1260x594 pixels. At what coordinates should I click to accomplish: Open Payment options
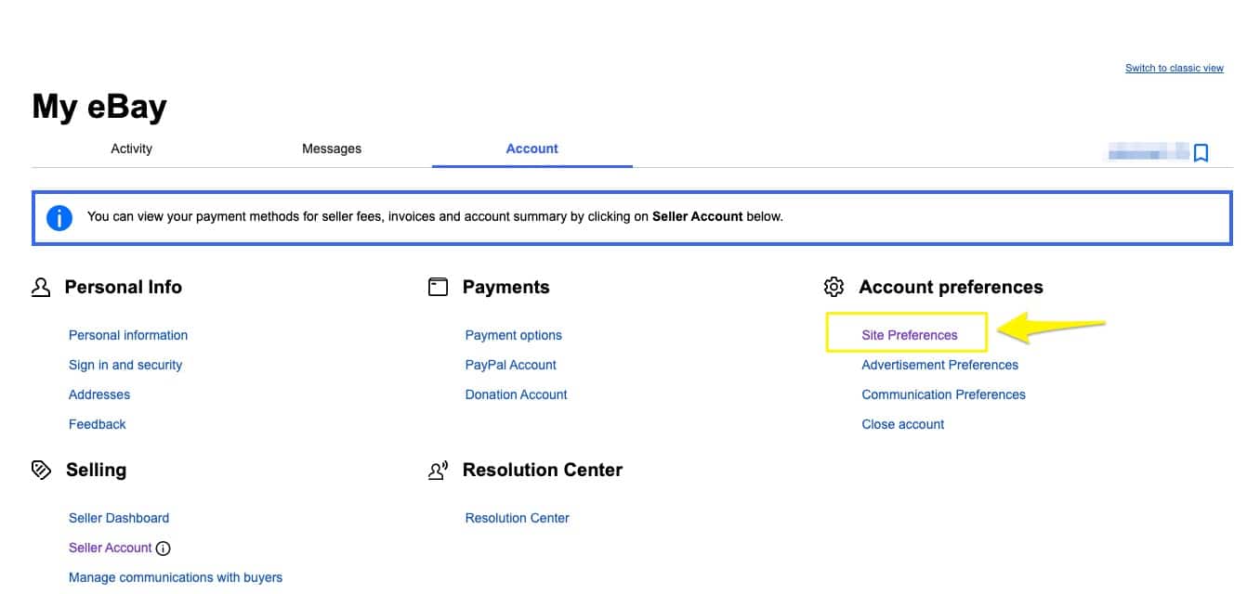pyautogui.click(x=514, y=335)
